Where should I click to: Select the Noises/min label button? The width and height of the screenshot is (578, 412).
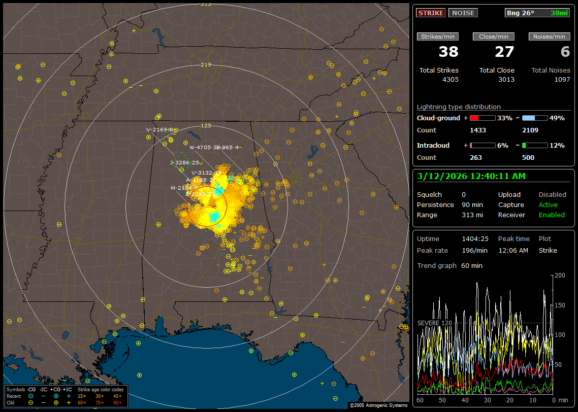549,37
